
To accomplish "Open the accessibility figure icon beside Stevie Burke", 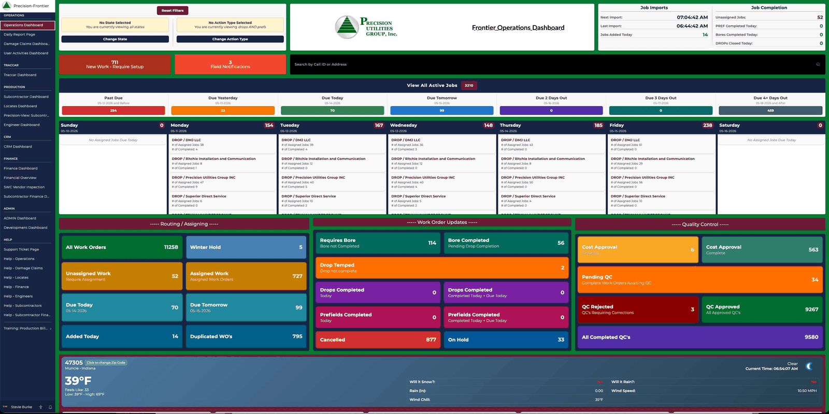I will pos(41,407).
